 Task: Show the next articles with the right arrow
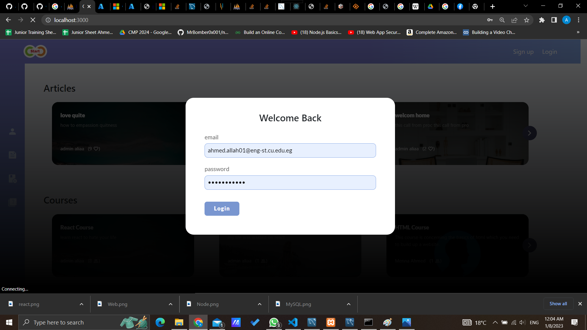point(530,133)
